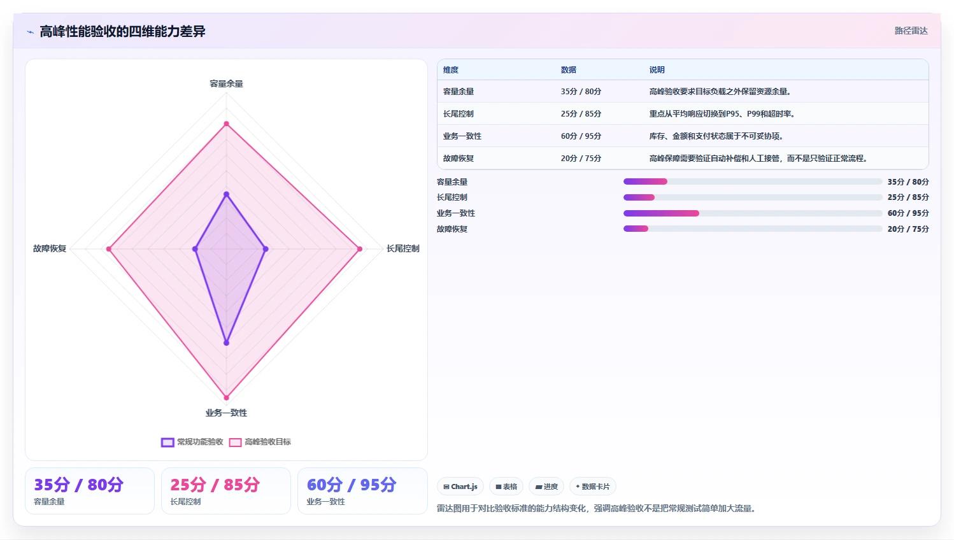Click the 故障恢复 progress value 20分 / 75分

pyautogui.click(x=908, y=229)
